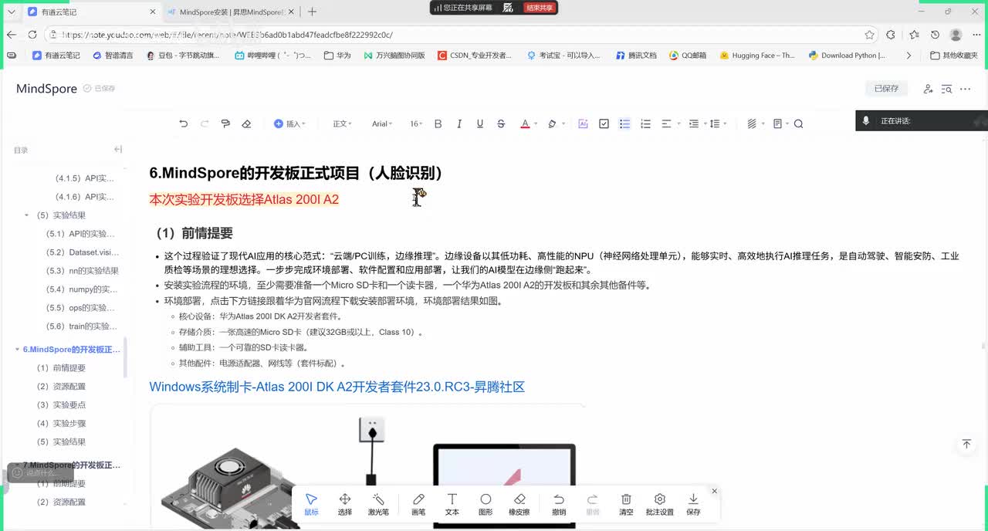This screenshot has width=988, height=531.
Task: Insert a checkbox todo item
Action: [x=604, y=123]
